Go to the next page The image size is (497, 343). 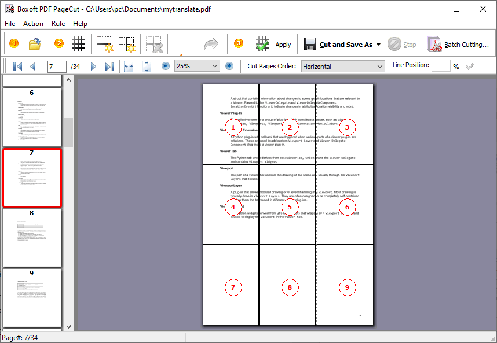click(93, 67)
